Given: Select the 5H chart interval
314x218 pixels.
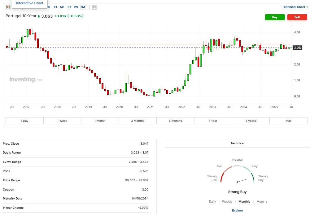Looking at the screenshot, I should (x=62, y=7).
